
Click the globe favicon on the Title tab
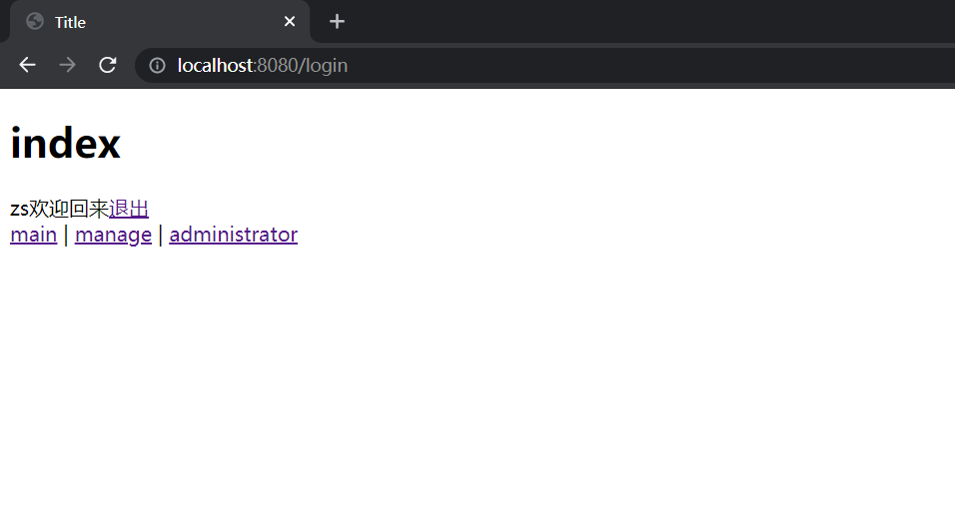point(35,21)
